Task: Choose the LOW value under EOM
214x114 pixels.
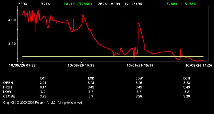Action: click(187, 92)
